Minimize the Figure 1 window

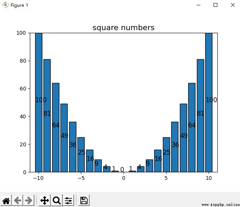click(x=198, y=5)
